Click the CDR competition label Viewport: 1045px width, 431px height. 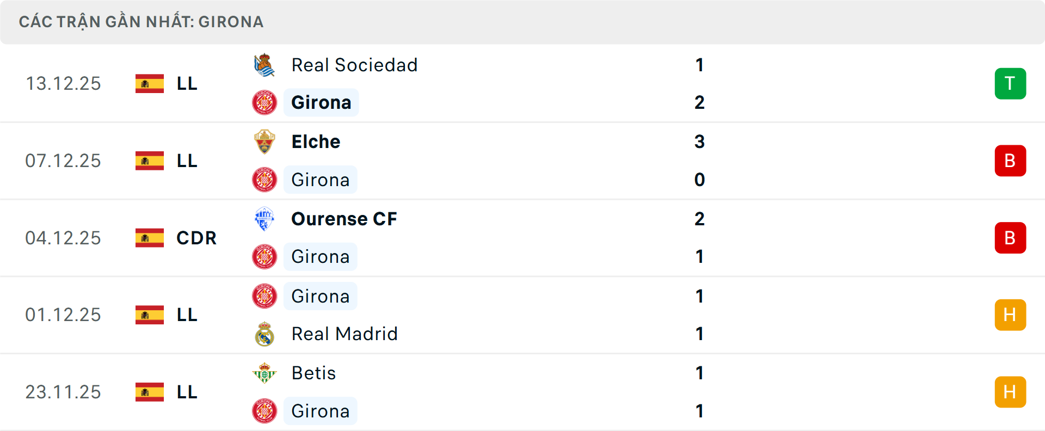coord(196,238)
